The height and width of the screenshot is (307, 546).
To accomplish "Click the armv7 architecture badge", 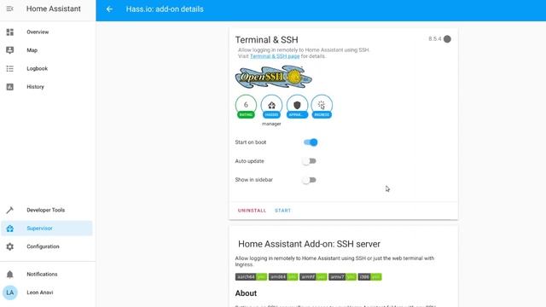I will coord(342,277).
